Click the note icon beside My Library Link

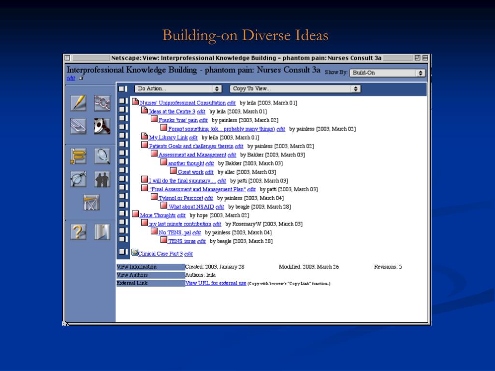144,136
